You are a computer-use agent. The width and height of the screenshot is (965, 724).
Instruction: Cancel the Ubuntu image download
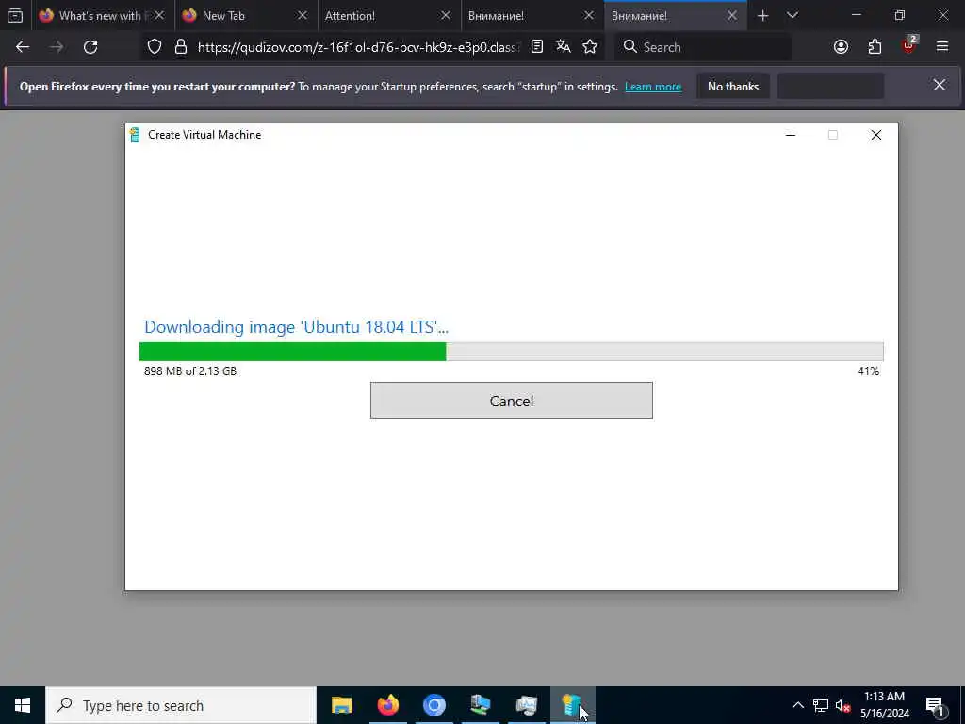(x=512, y=400)
